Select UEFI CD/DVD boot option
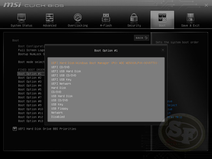 60,67
